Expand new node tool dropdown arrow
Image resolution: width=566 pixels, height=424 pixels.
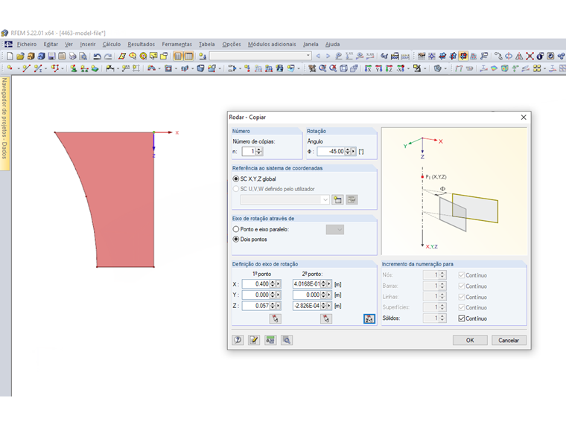[19, 68]
